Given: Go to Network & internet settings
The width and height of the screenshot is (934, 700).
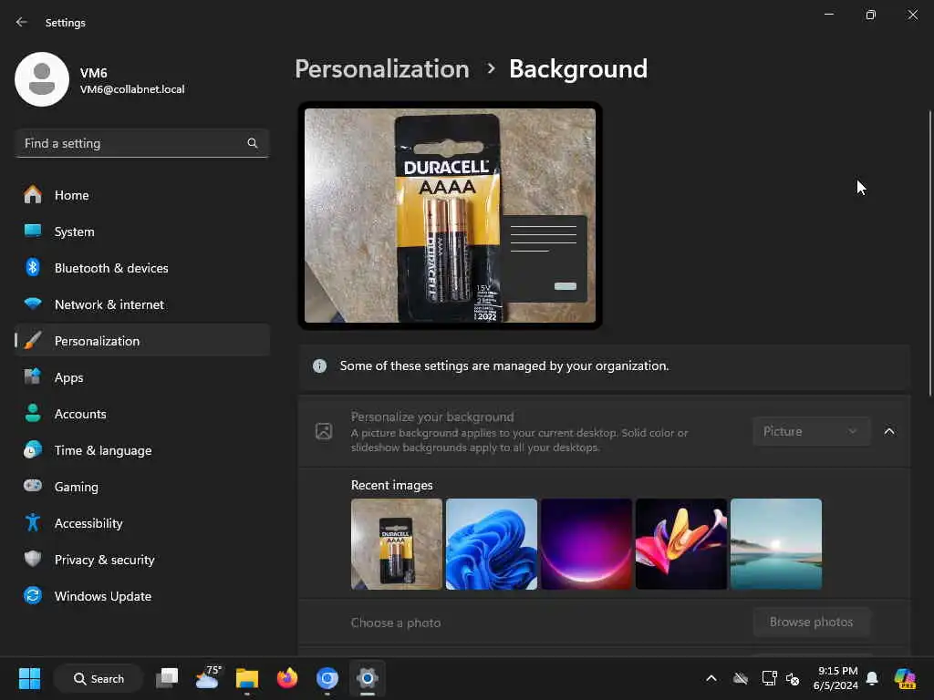Looking at the screenshot, I should (142, 304).
